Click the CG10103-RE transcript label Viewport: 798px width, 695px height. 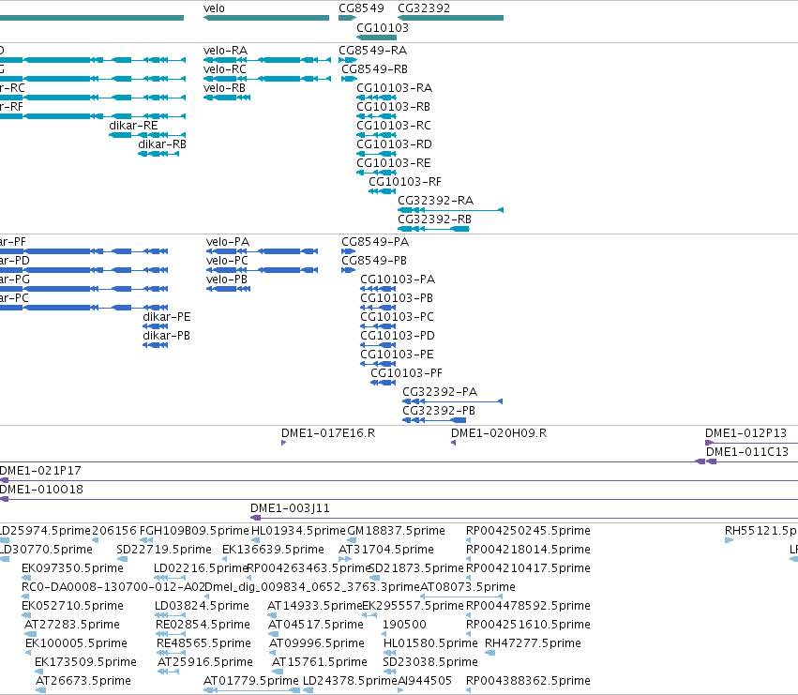click(394, 163)
